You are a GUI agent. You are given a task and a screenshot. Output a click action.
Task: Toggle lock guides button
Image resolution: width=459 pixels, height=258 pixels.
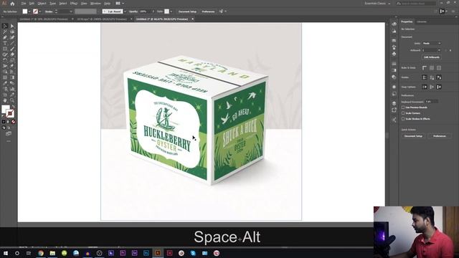pos(432,77)
